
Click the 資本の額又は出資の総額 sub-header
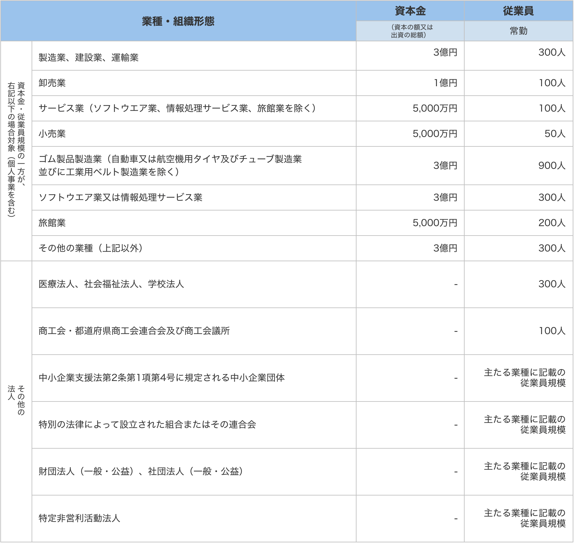coord(410,31)
